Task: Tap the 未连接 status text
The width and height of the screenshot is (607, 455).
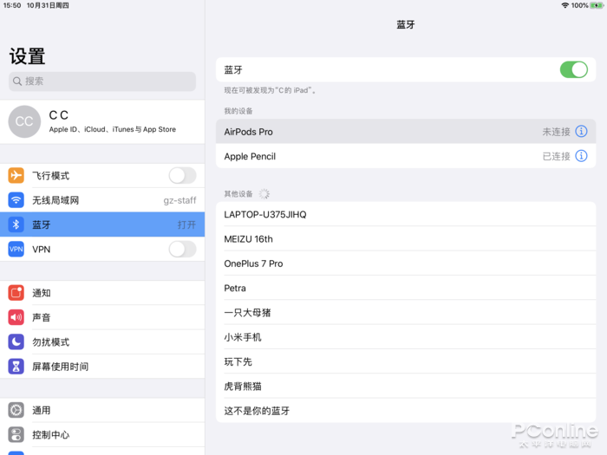Action: 556,132
